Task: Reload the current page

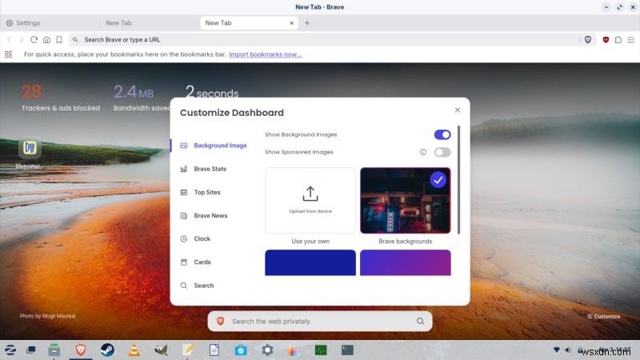Action: [x=34, y=39]
